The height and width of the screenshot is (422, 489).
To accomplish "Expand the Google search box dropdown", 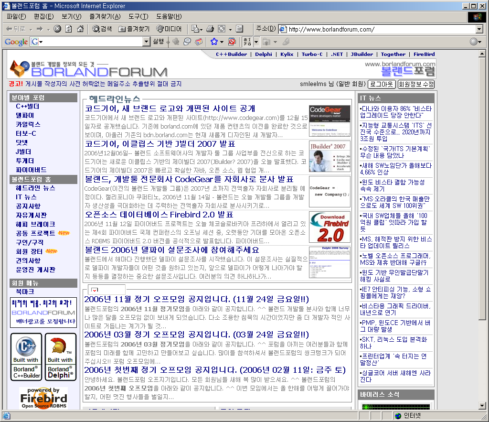I will click(146, 42).
